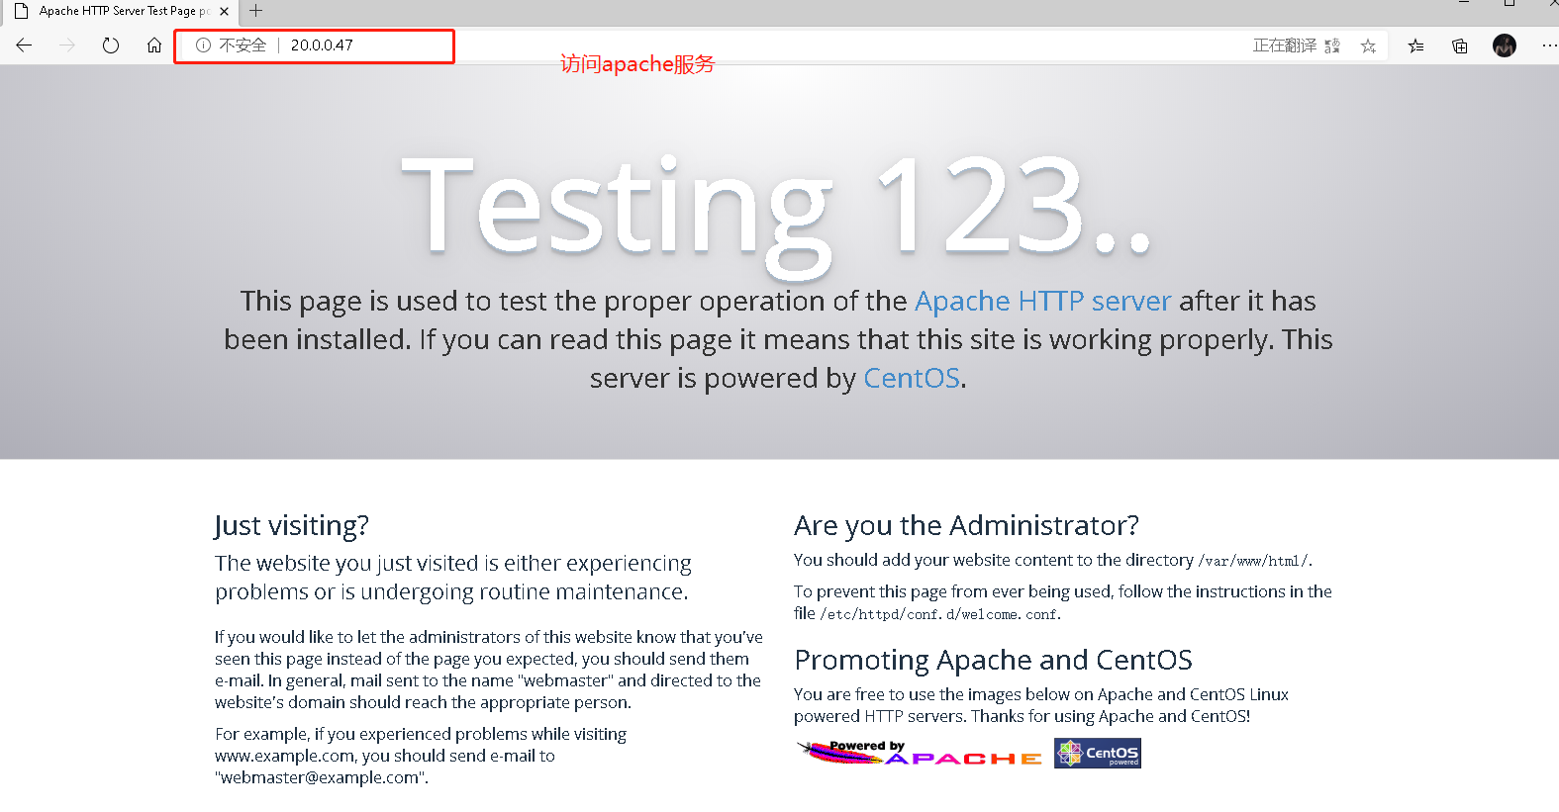1559x812 pixels.
Task: Open the collections icon
Action: point(1460,45)
